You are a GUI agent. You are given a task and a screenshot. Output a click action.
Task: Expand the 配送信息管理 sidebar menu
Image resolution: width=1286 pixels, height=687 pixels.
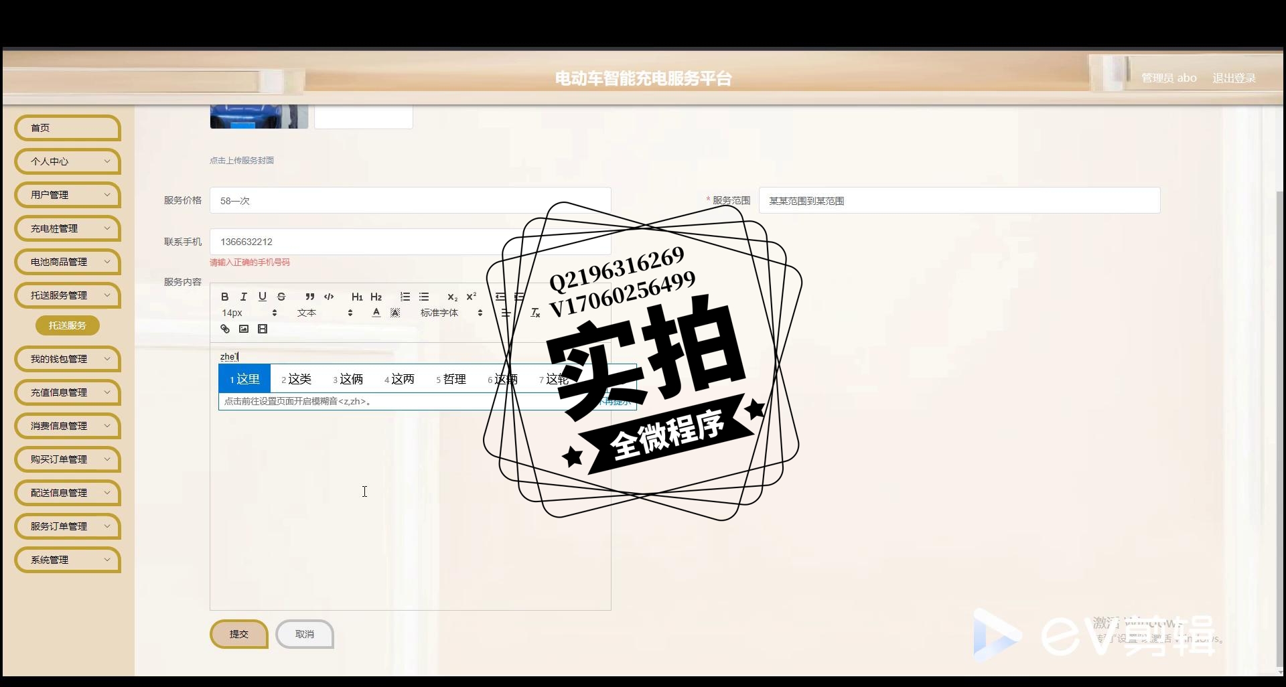tap(67, 493)
